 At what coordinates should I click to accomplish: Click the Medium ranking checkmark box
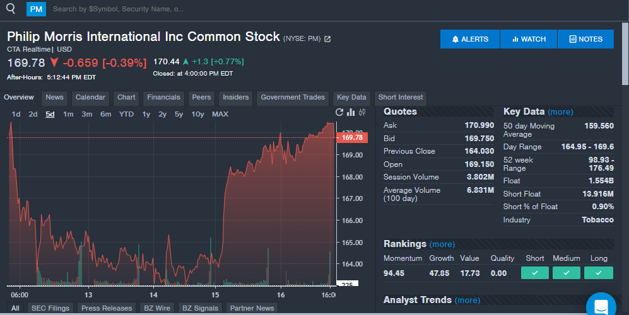click(567, 273)
